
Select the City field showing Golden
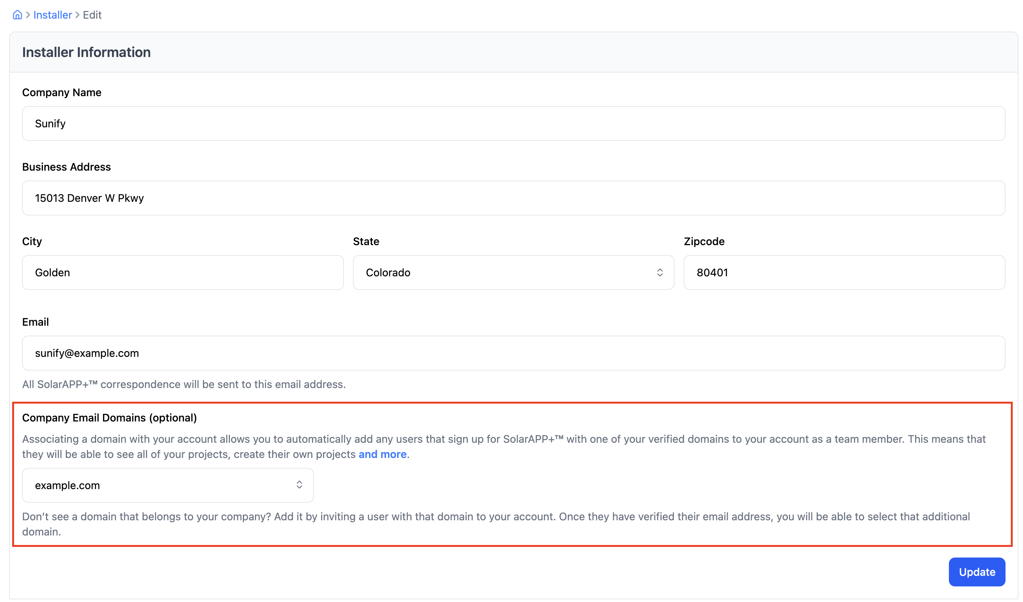point(183,272)
